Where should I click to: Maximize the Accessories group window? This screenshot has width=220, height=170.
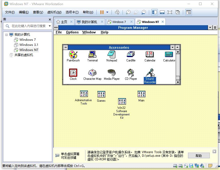tap(178, 47)
